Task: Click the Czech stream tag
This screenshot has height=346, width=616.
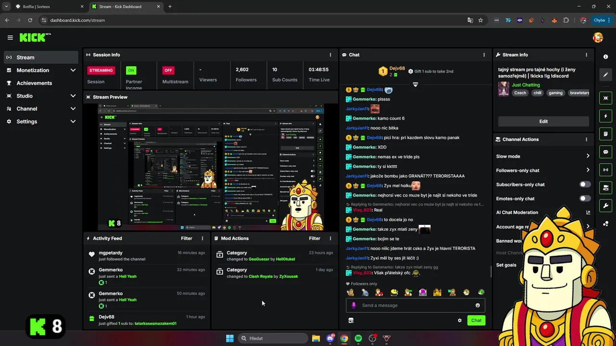Action: [520, 93]
